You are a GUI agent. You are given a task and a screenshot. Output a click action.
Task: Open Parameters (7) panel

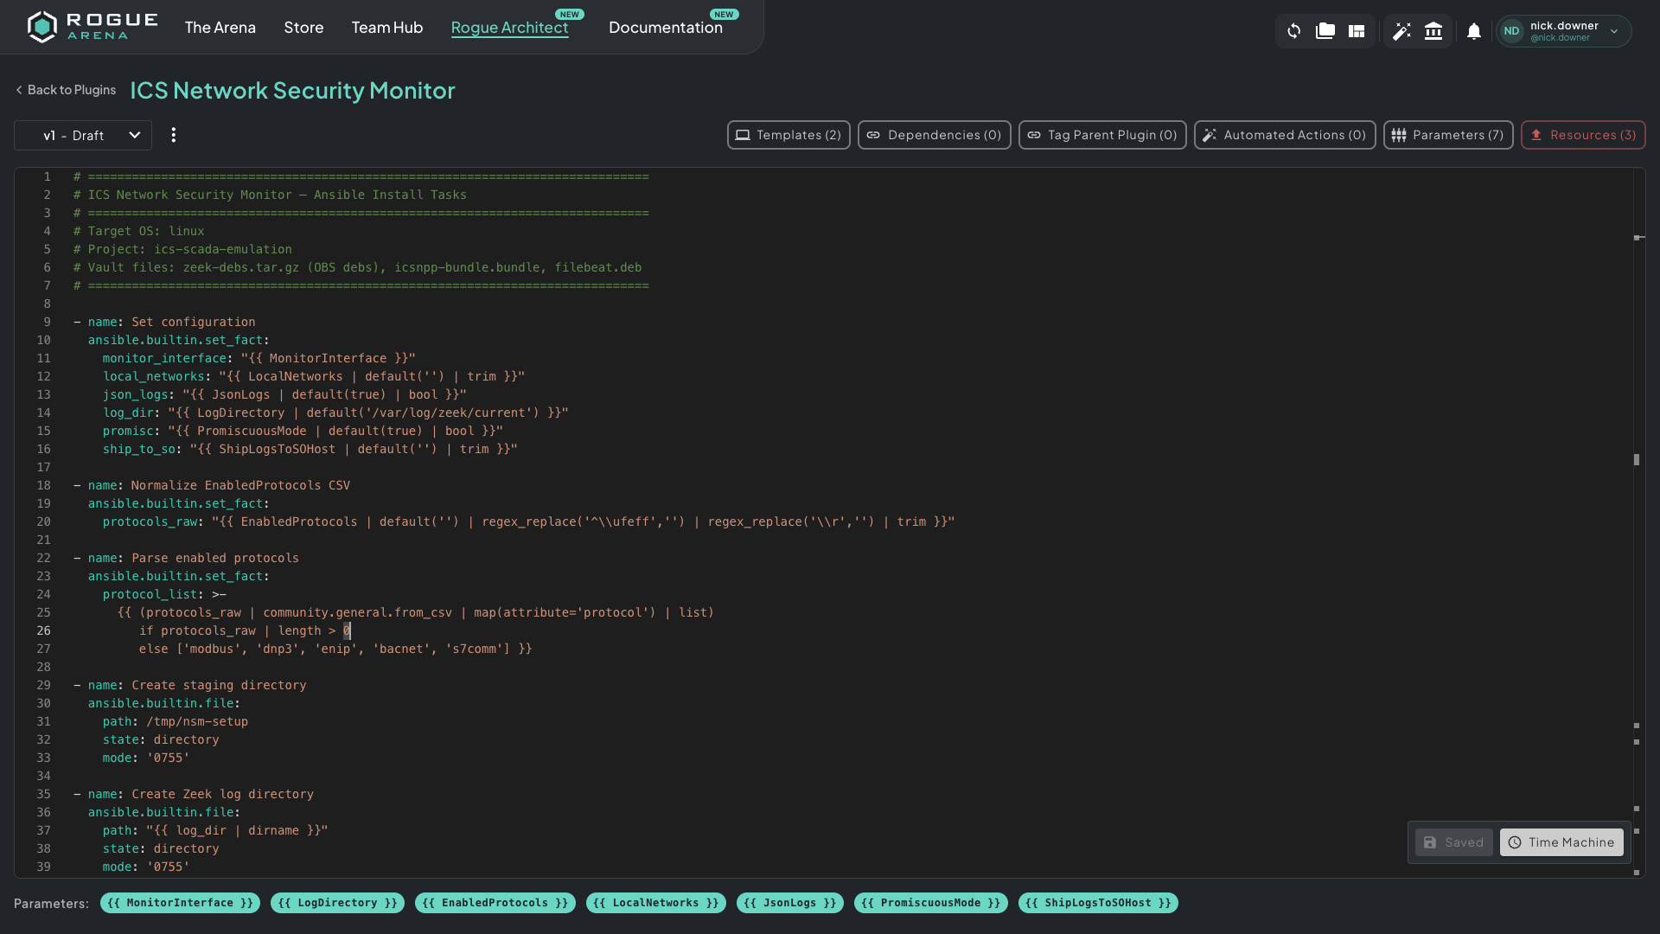coord(1448,135)
